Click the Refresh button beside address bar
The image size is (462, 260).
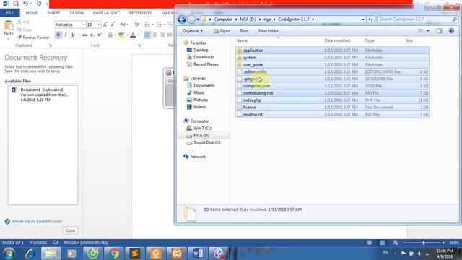tap(370, 19)
